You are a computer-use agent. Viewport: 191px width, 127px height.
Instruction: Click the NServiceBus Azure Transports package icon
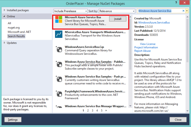click(59, 34)
